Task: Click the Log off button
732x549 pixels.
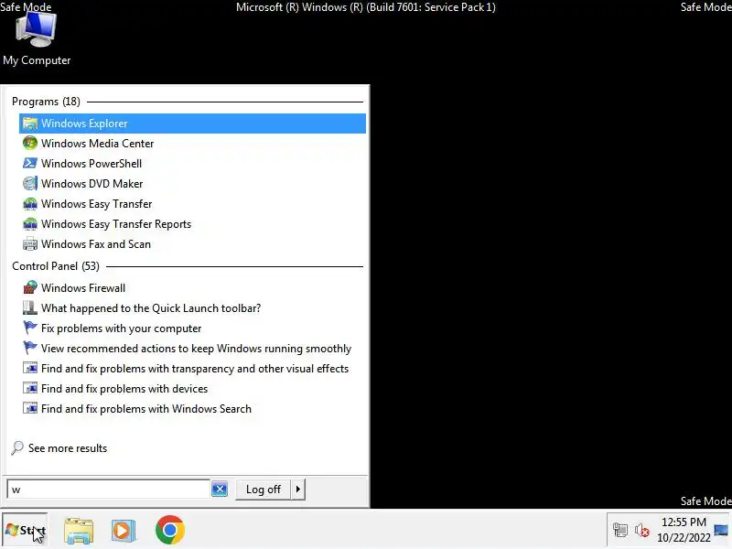Action: point(264,490)
